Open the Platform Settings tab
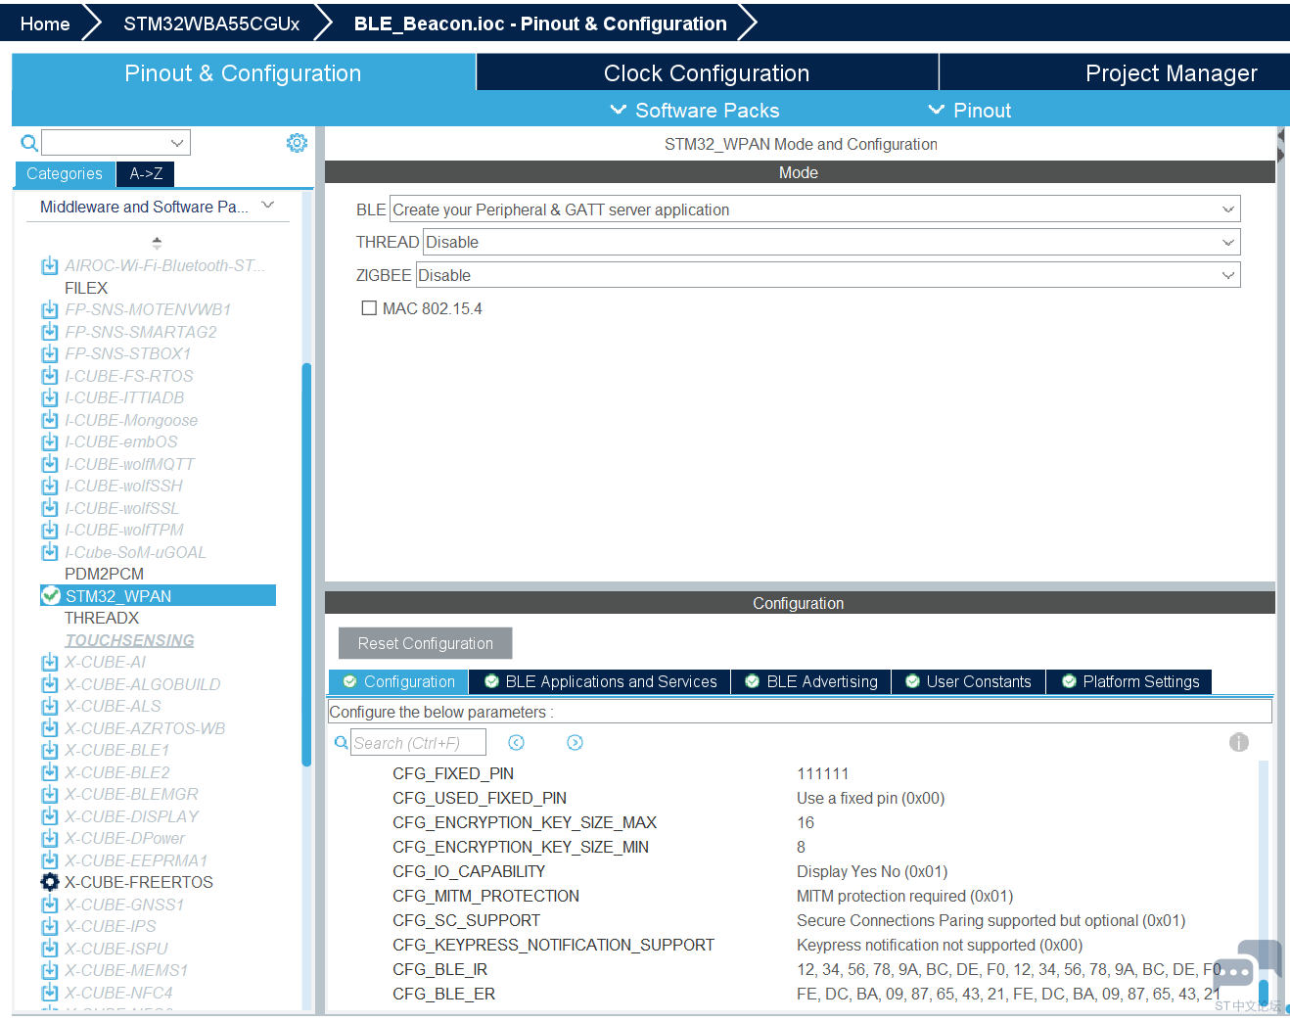 [x=1129, y=681]
